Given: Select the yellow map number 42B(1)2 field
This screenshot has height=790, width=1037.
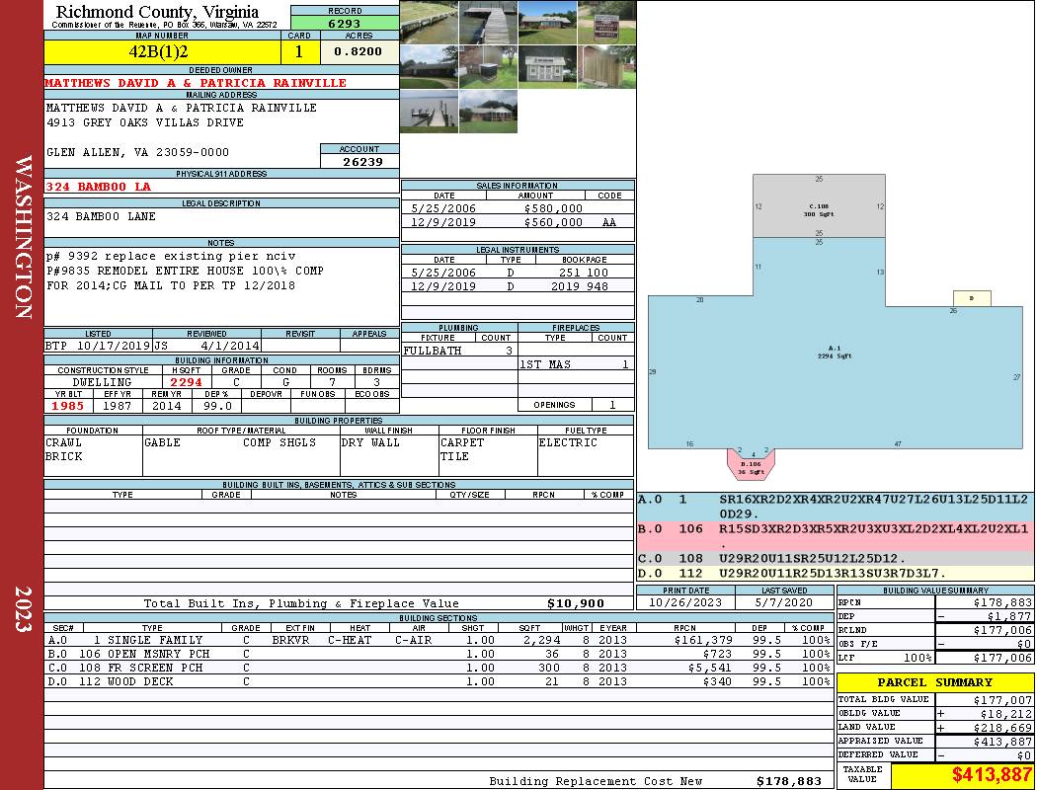Looking at the screenshot, I should click(x=163, y=51).
